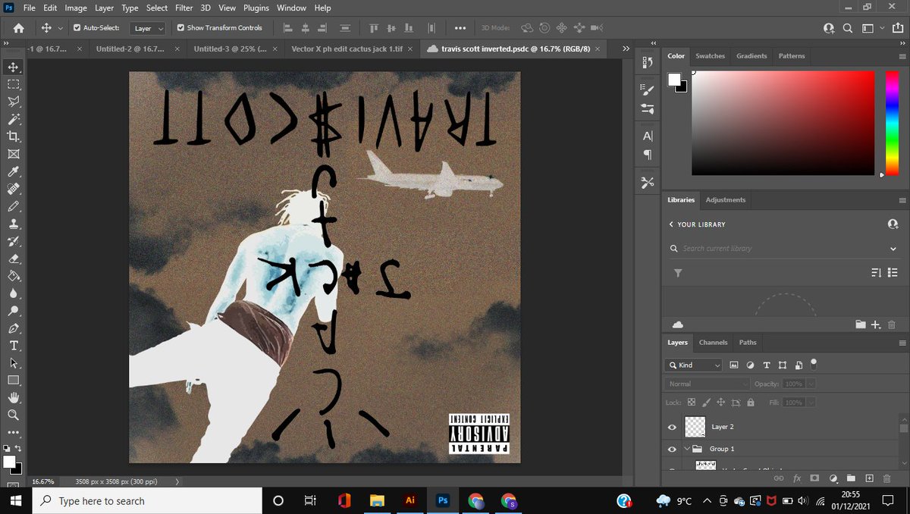
Task: Switch to the Adjustments tab
Action: pos(726,200)
